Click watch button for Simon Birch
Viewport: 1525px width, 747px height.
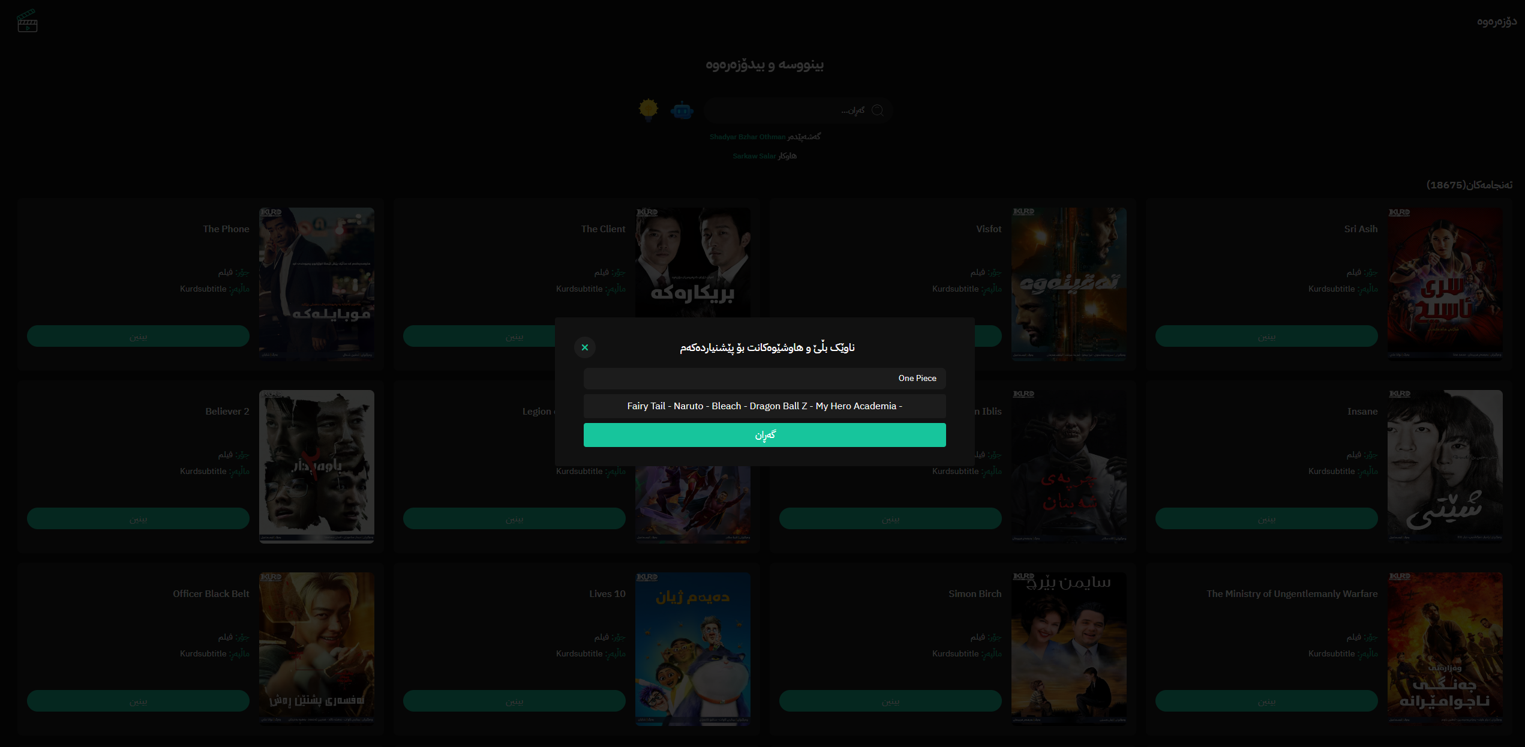pyautogui.click(x=890, y=701)
